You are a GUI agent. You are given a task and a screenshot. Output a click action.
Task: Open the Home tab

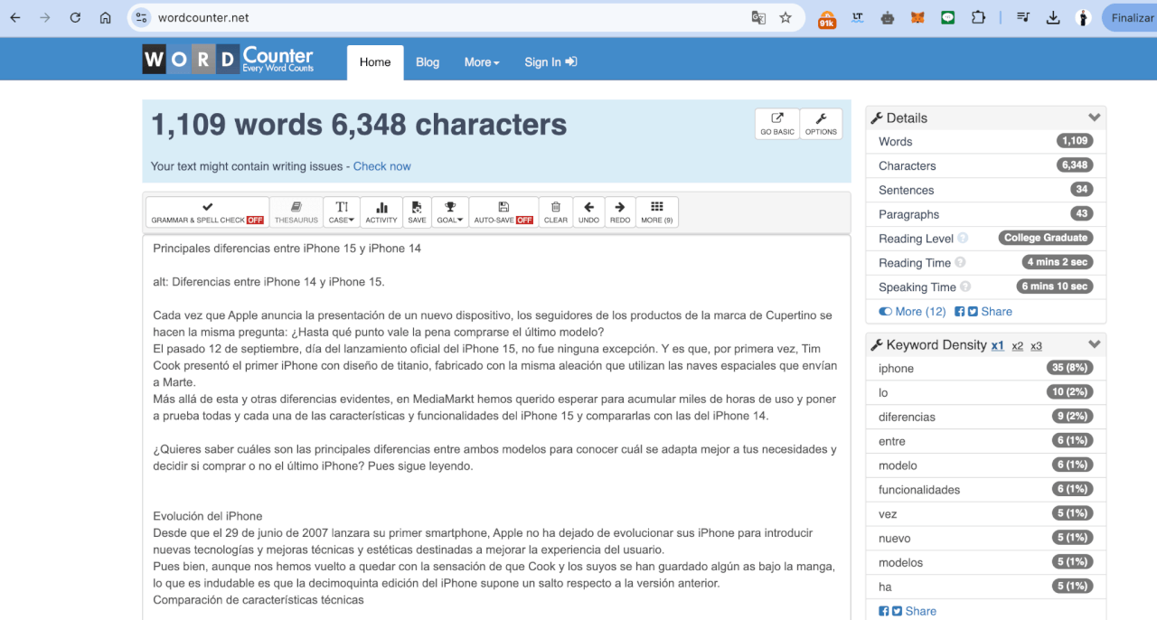(x=375, y=62)
